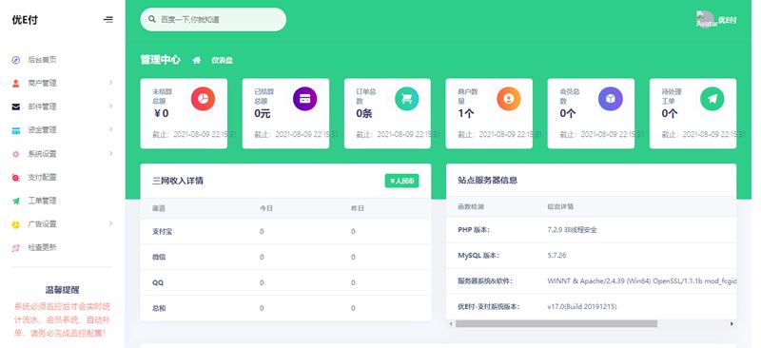
Task: Click the 仪表盘 breadcrumb link
Action: coord(222,61)
